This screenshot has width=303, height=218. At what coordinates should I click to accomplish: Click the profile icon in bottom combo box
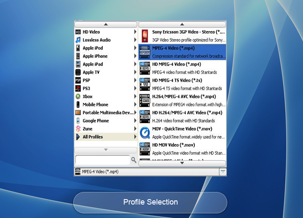(x=78, y=171)
